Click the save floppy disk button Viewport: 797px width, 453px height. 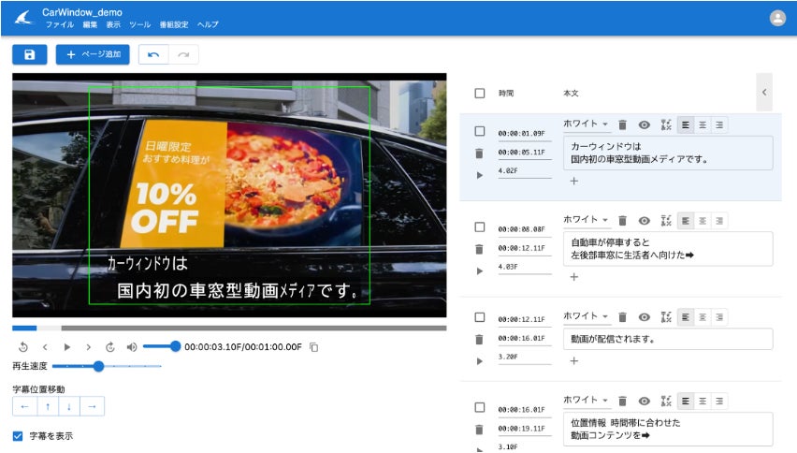(30, 54)
